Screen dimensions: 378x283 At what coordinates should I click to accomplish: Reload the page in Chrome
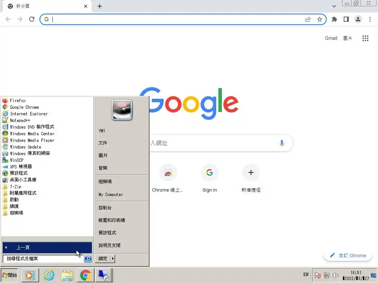tap(32, 19)
